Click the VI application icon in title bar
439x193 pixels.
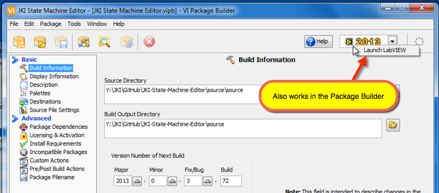click(11, 11)
